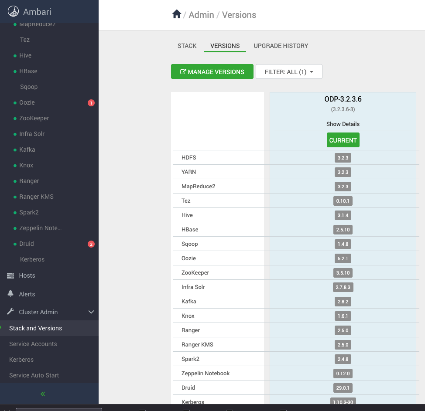The width and height of the screenshot is (425, 411).
Task: Click the Hosts server icon
Action: coord(10,275)
